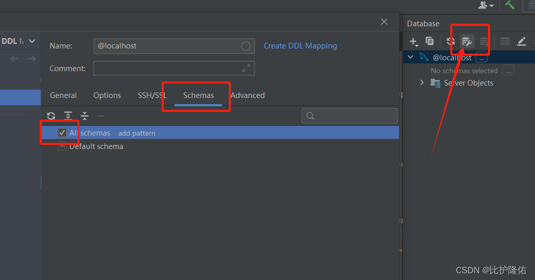Screen dimensions: 535x280
Task: Switch to the General tab
Action: coord(64,95)
